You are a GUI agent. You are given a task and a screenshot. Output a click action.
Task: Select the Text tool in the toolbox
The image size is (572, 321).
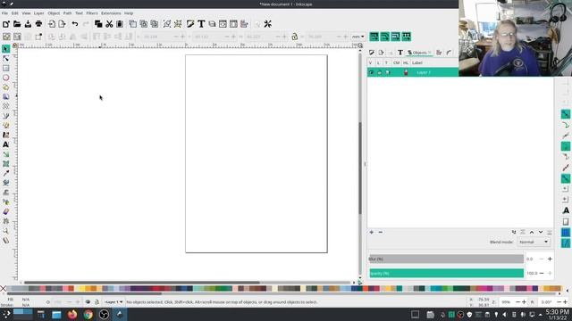point(6,144)
